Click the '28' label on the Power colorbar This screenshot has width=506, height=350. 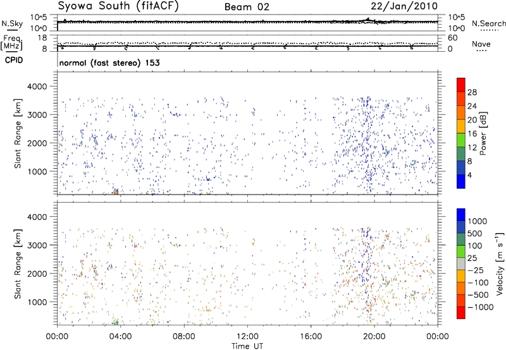pos(472,92)
